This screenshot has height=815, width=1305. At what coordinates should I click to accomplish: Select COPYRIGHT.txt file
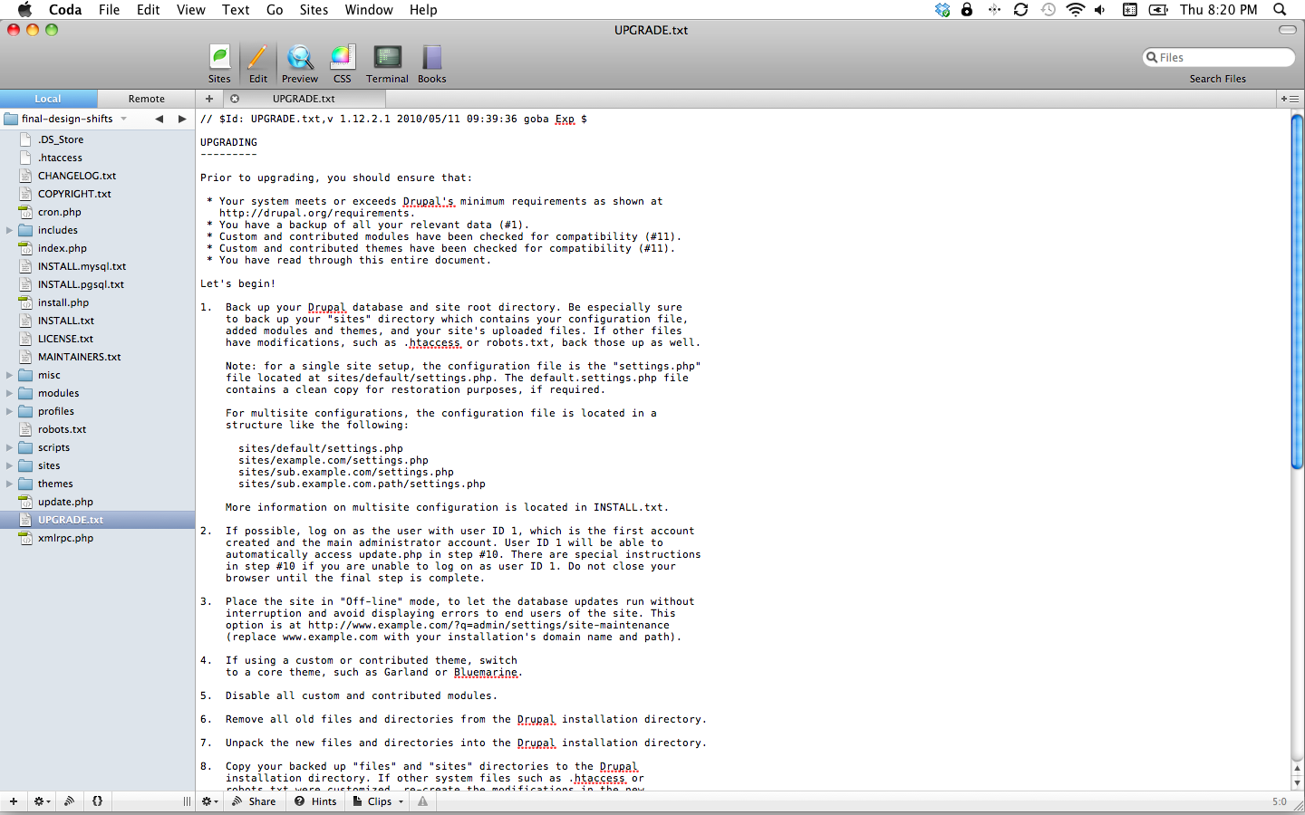97,194
